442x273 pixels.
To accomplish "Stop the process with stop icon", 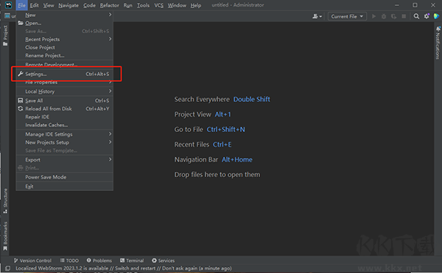I will [x=404, y=16].
